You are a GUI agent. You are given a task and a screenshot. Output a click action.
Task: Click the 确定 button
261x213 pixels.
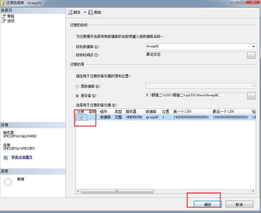point(208,204)
